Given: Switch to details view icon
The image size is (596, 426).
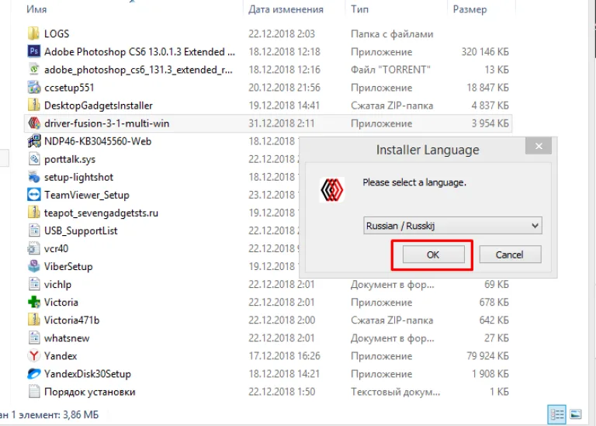Looking at the screenshot, I should (557, 414).
